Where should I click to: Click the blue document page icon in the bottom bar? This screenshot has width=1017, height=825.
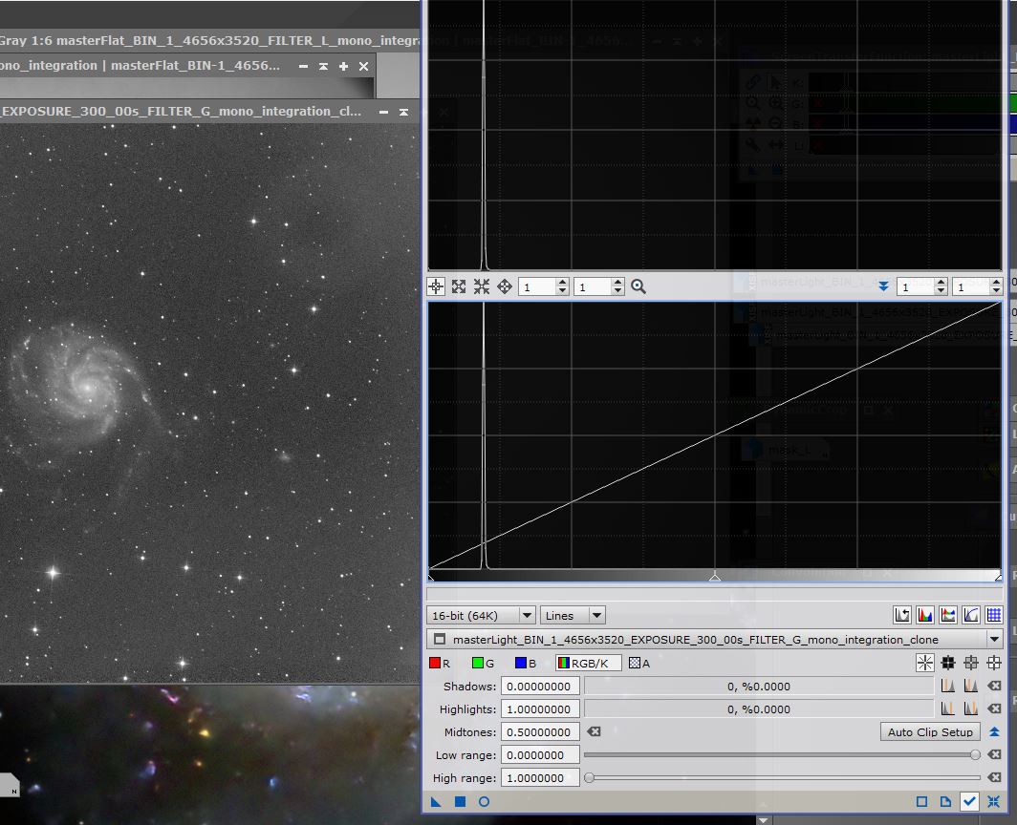pyautogui.click(x=945, y=802)
